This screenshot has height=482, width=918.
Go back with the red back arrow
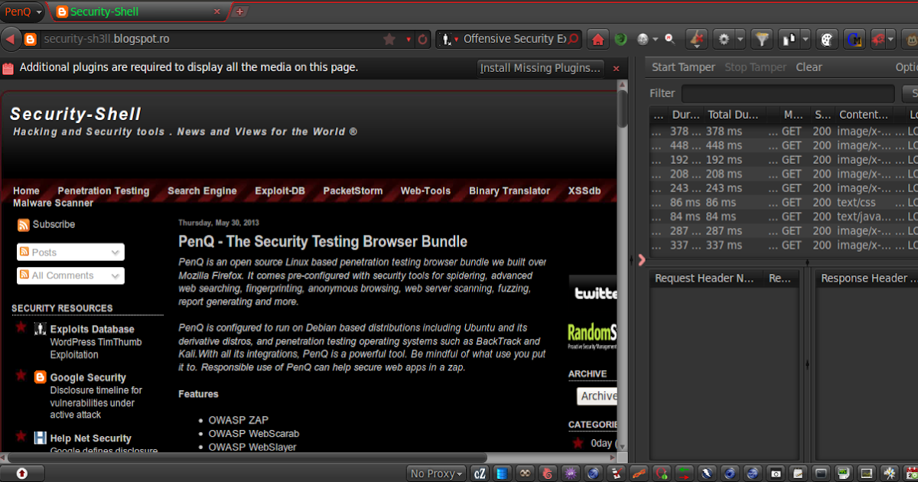click(x=11, y=39)
